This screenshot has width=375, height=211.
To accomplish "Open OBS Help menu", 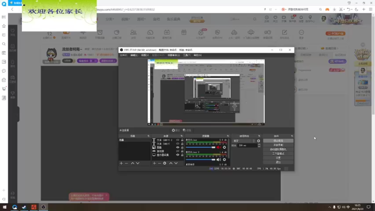I will pos(197,55).
